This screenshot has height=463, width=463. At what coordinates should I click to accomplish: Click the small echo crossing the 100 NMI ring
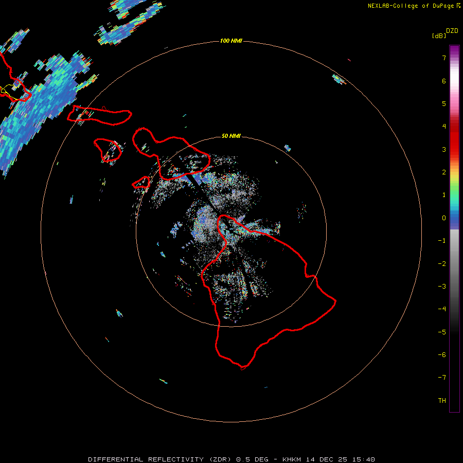coord(339,79)
